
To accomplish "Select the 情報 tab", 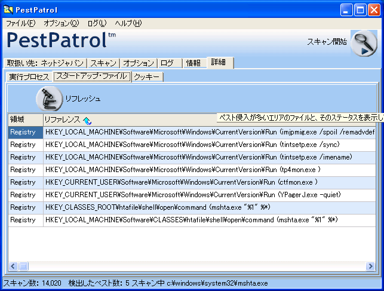I will tap(193, 63).
